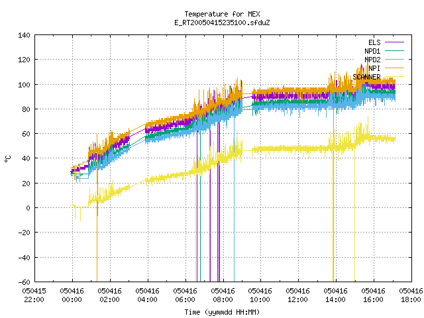Click the y-axis label 140

coord(24,35)
